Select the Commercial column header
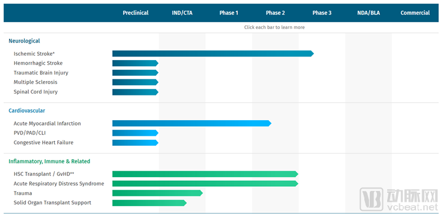446x218 pixels. (415, 13)
